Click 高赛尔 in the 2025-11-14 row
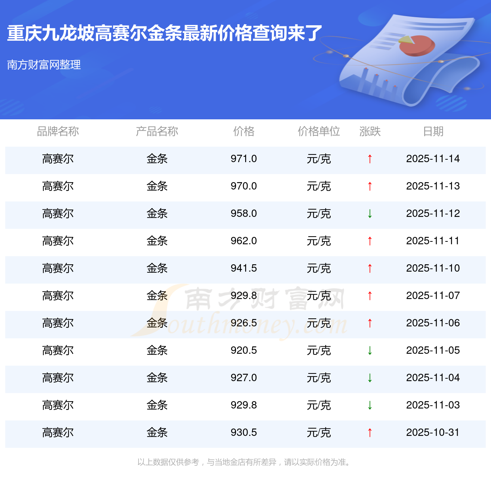 pos(58,159)
